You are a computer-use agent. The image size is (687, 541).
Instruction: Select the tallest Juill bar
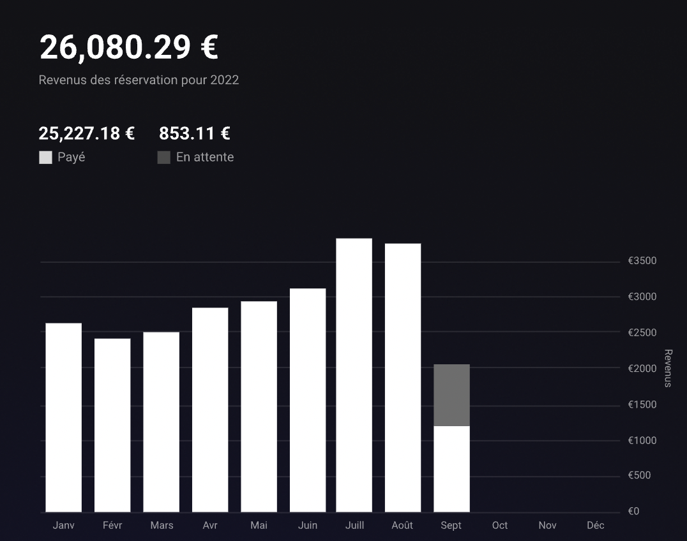(354, 375)
